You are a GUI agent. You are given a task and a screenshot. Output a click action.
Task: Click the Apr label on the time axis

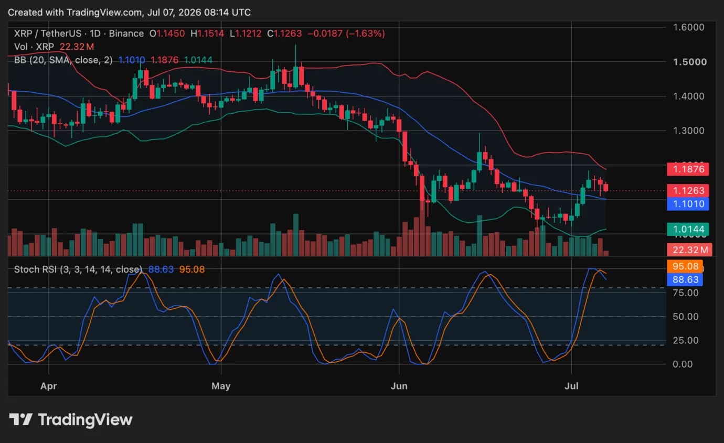tap(48, 386)
